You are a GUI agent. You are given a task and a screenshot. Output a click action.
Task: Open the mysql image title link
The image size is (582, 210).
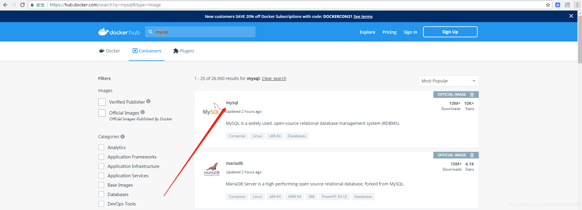coord(232,103)
